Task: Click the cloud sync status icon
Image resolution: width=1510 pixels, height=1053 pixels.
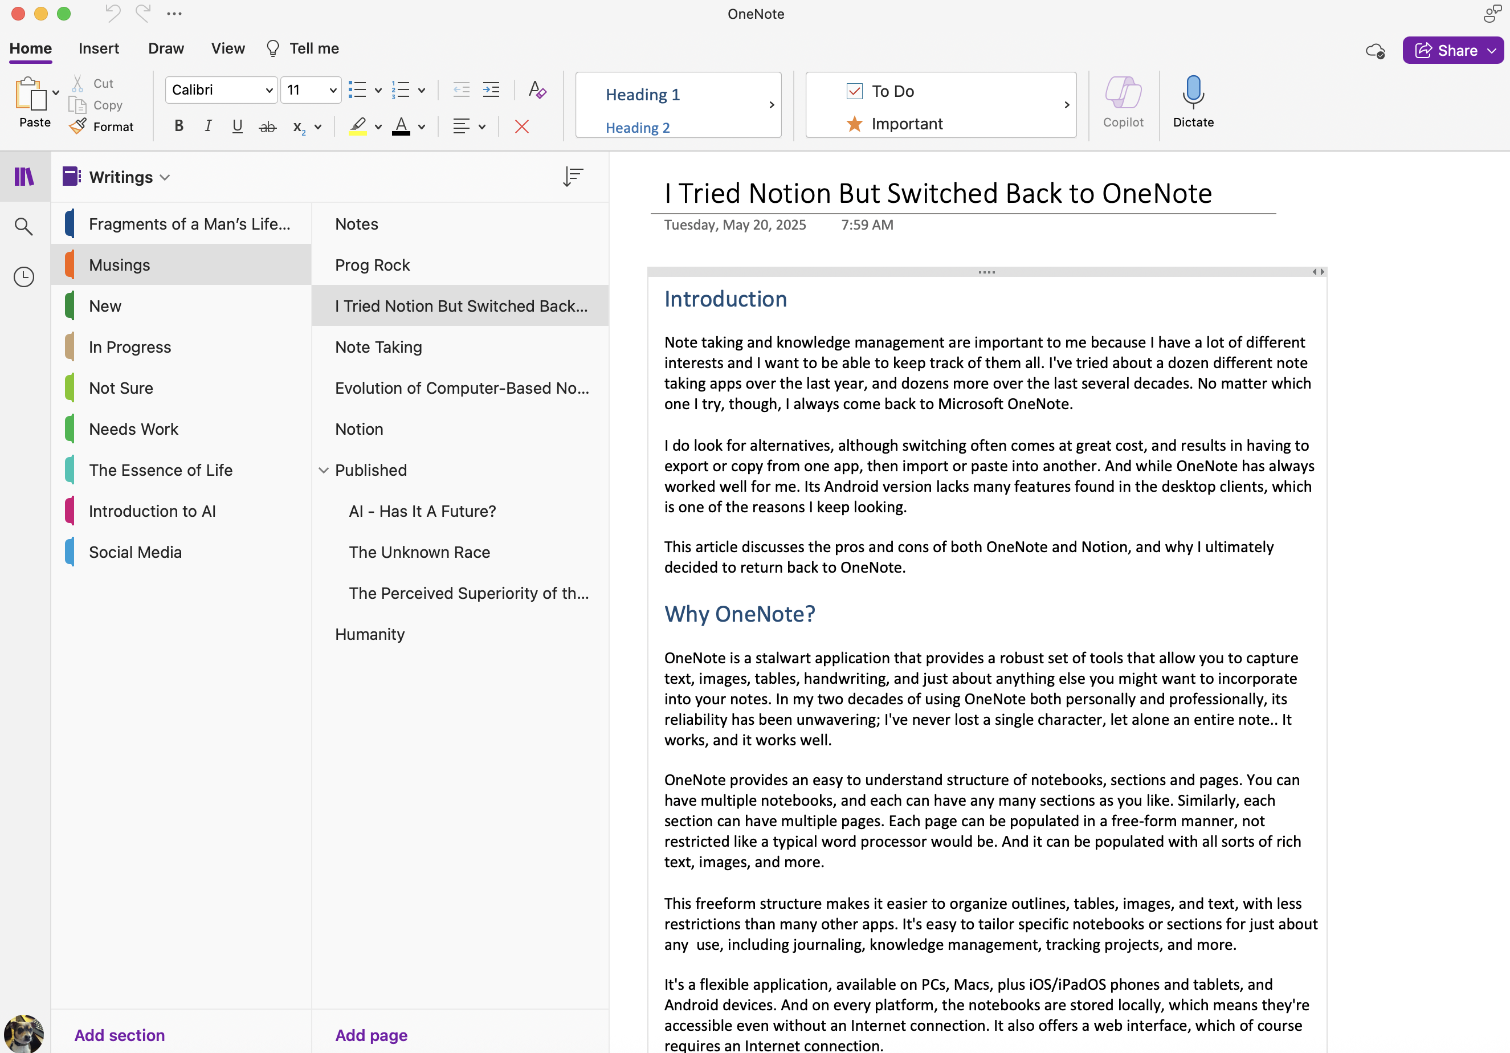Action: [x=1375, y=51]
